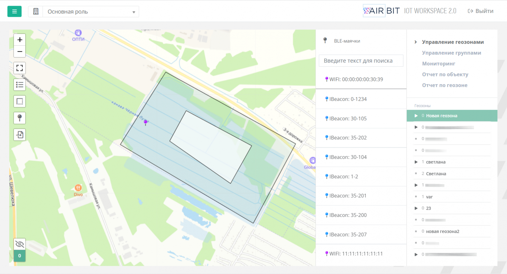Select the geozone area drawing tool
The height and width of the screenshot is (274, 507).
pyautogui.click(x=20, y=101)
